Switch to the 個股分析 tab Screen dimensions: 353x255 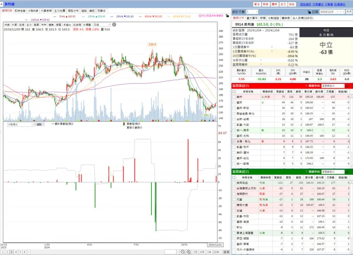(73, 11)
